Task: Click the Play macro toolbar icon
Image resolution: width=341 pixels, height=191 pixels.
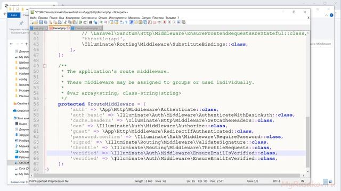Action: [174, 22]
